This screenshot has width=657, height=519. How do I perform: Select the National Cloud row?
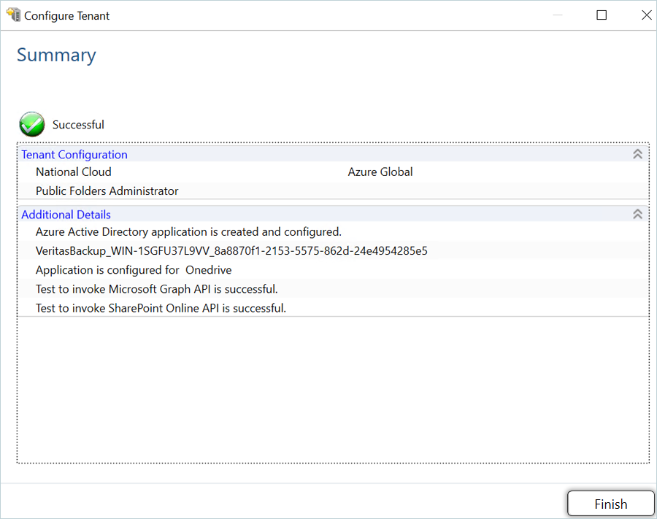(74, 172)
